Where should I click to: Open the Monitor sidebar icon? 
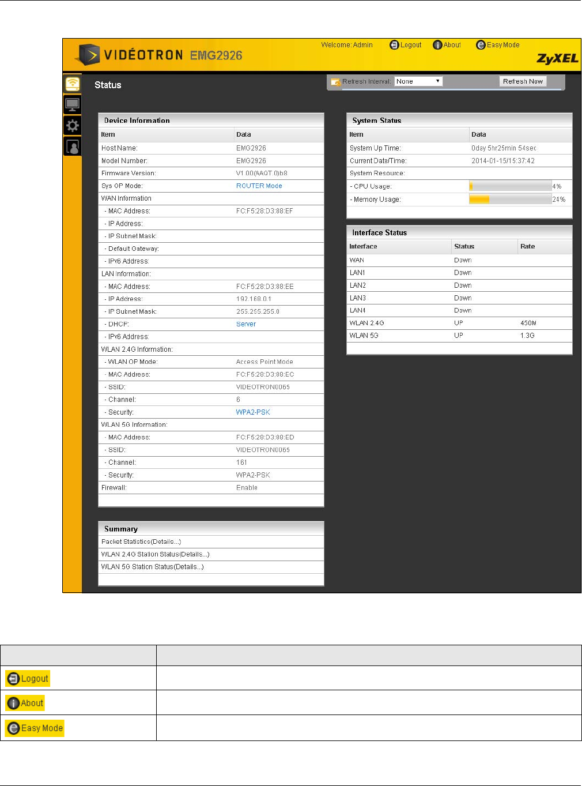click(x=72, y=105)
